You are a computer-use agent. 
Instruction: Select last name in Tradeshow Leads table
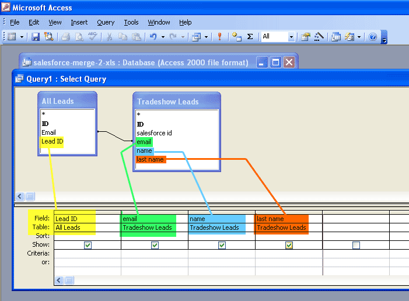point(151,159)
